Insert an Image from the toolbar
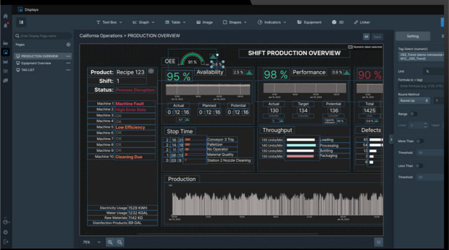The width and height of the screenshot is (449, 250). [204, 22]
